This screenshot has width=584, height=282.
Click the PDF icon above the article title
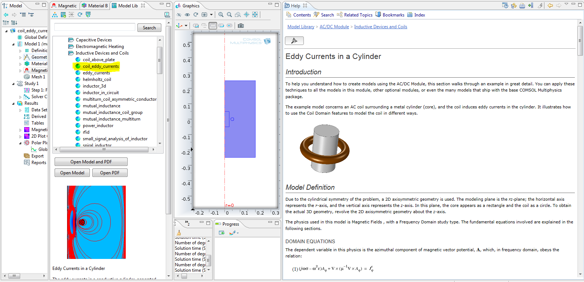tap(294, 41)
